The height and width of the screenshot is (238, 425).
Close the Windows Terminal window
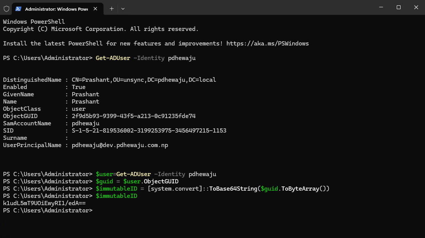coord(416,8)
